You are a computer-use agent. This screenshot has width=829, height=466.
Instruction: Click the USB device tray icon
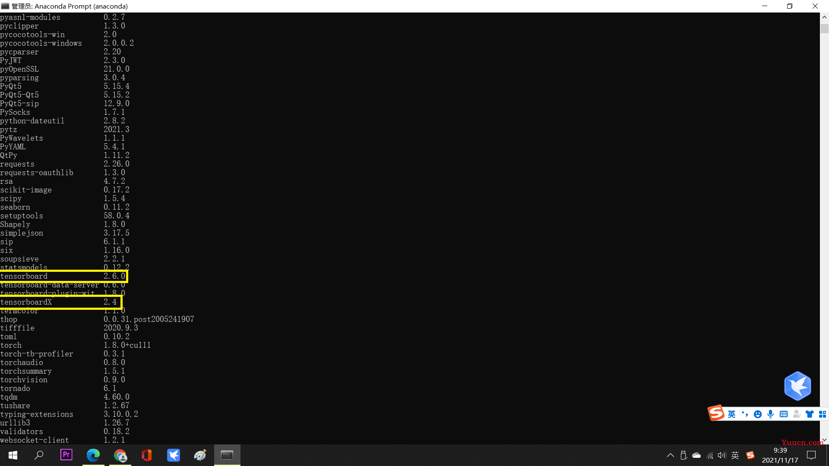click(683, 455)
